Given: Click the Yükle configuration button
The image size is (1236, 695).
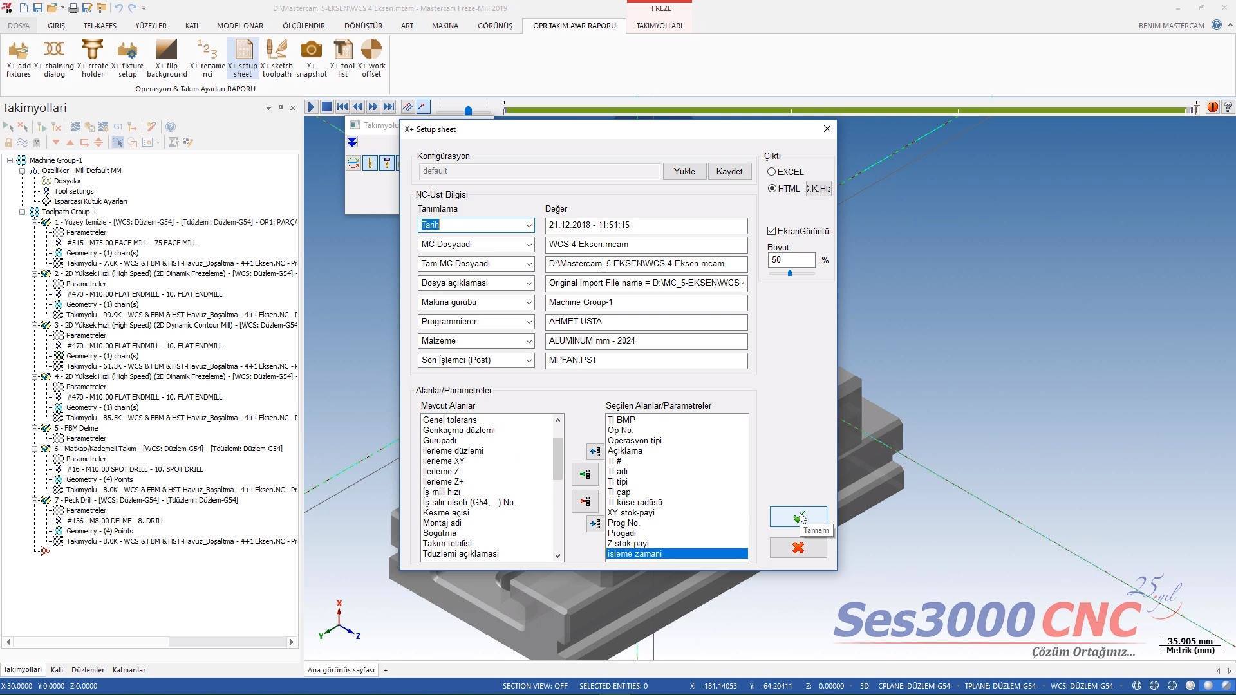Looking at the screenshot, I should [684, 171].
